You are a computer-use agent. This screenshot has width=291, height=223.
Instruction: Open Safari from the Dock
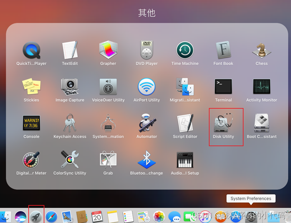(x=51, y=217)
